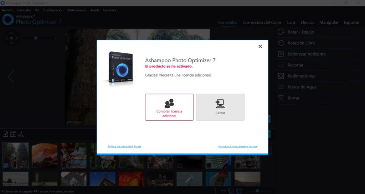365x194 pixels.
Task: Click the add file icon
Action: (5, 134)
